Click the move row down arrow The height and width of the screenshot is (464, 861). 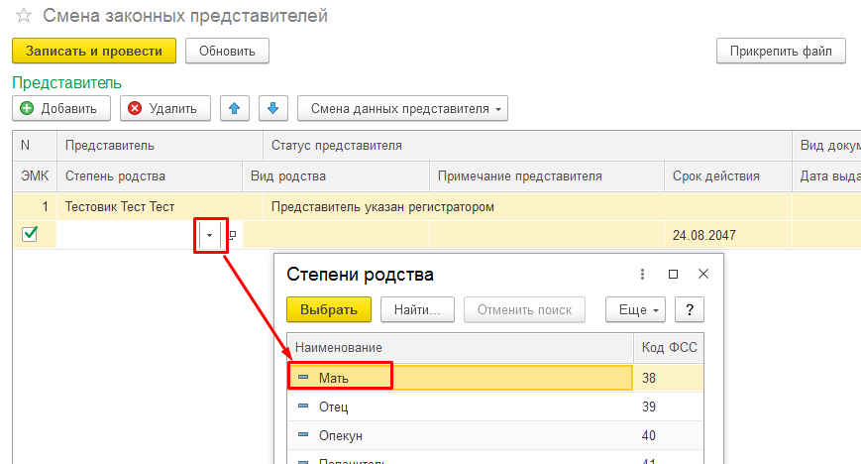tap(273, 108)
